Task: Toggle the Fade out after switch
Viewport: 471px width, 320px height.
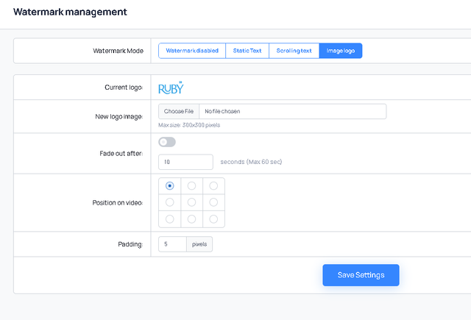Action: click(x=167, y=142)
